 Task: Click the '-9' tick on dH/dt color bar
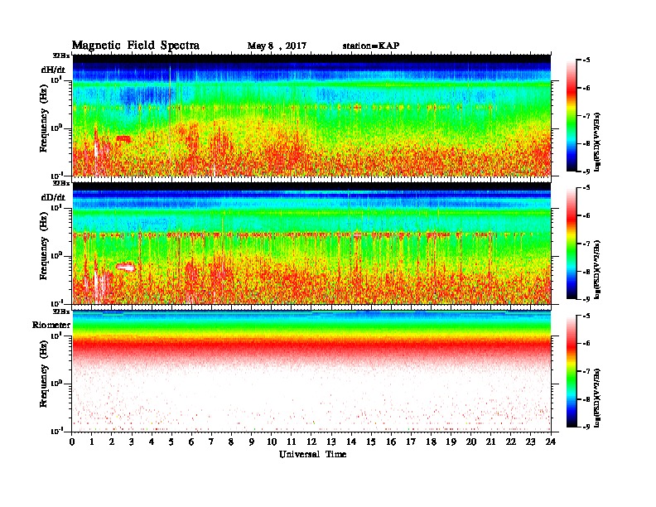tap(586, 171)
